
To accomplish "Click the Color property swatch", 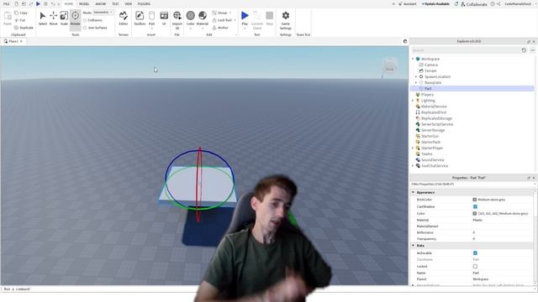I will [x=474, y=214].
